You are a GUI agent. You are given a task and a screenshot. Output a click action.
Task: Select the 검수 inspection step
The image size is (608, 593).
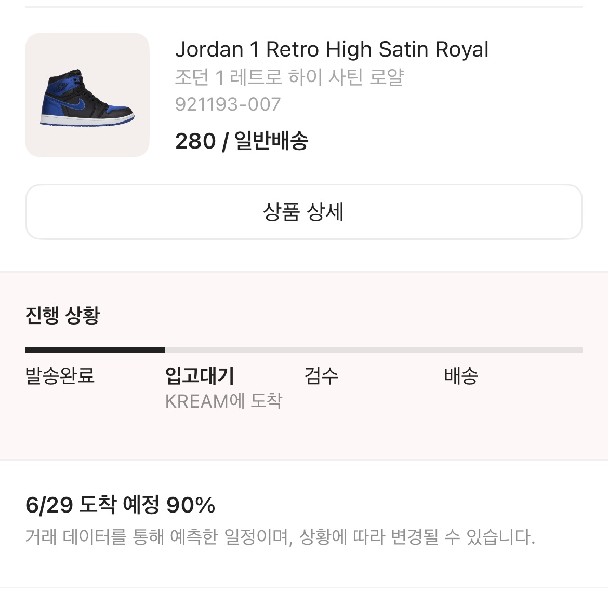[321, 375]
